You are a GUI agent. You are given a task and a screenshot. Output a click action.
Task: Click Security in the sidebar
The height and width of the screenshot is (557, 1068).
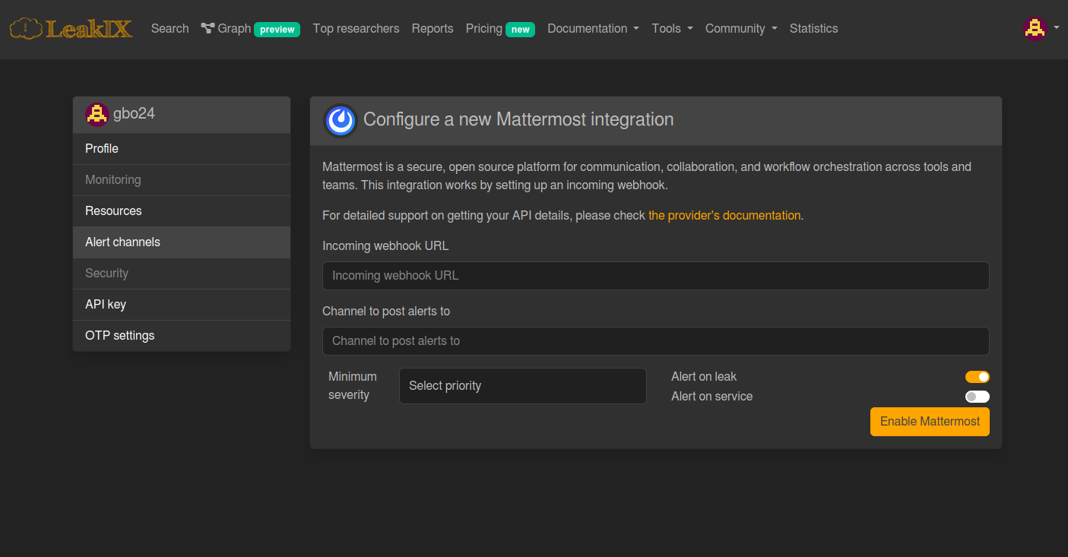182,274
